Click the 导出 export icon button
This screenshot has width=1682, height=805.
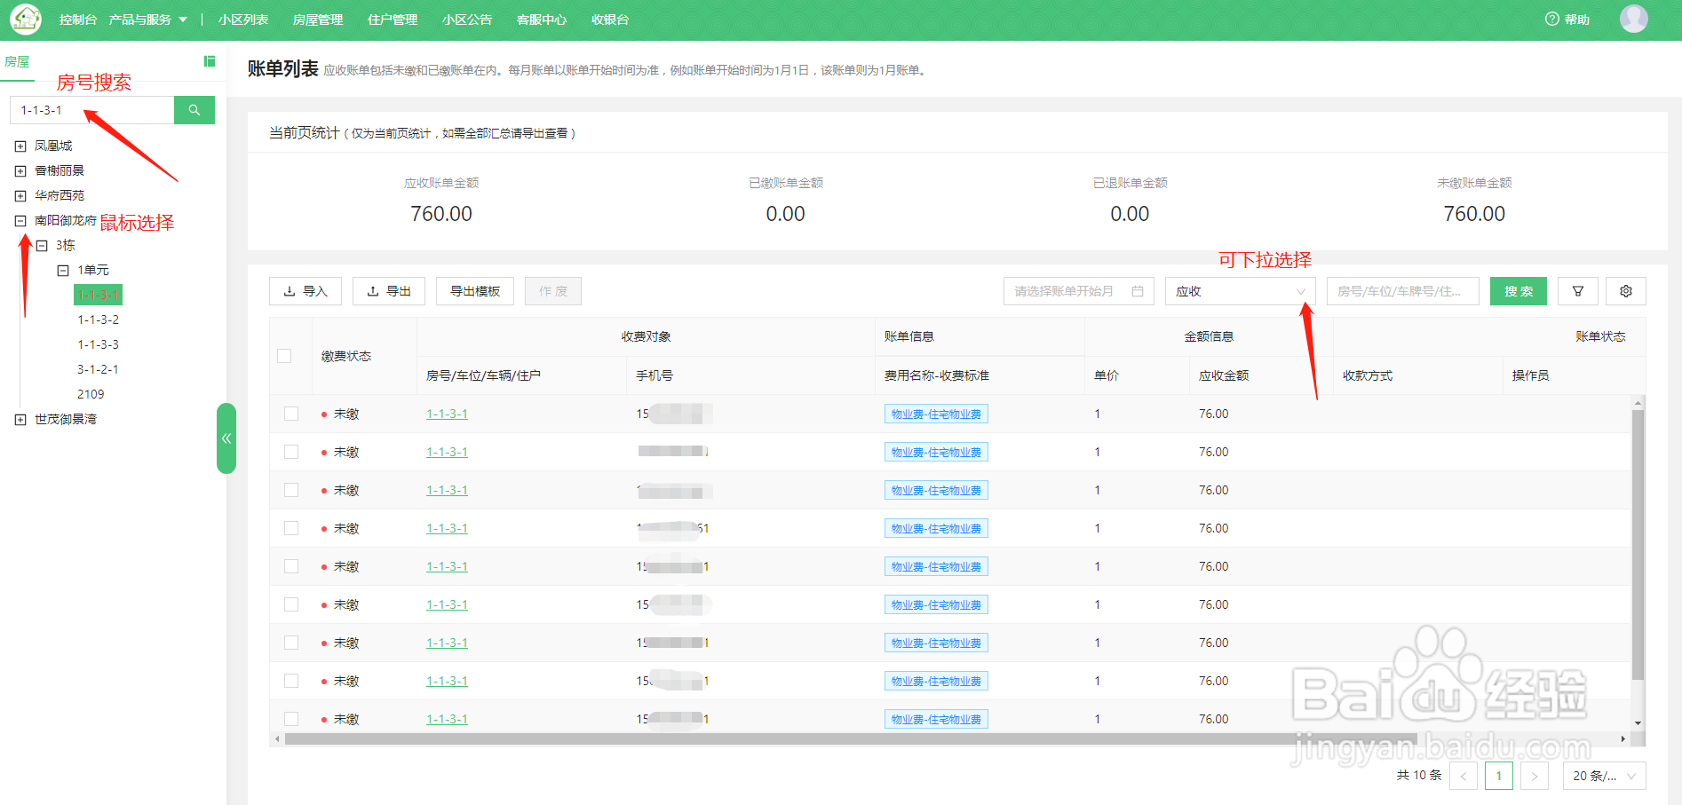click(x=388, y=290)
